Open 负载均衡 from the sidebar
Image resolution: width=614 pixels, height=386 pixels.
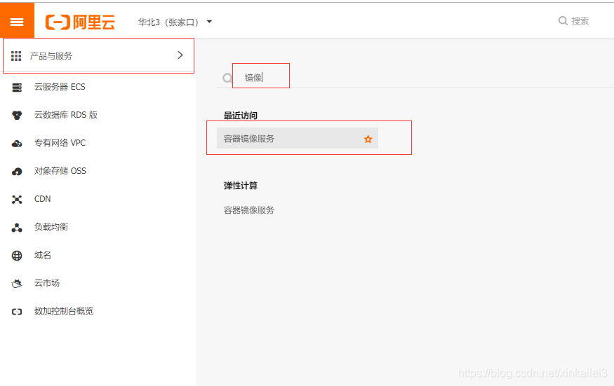point(51,227)
